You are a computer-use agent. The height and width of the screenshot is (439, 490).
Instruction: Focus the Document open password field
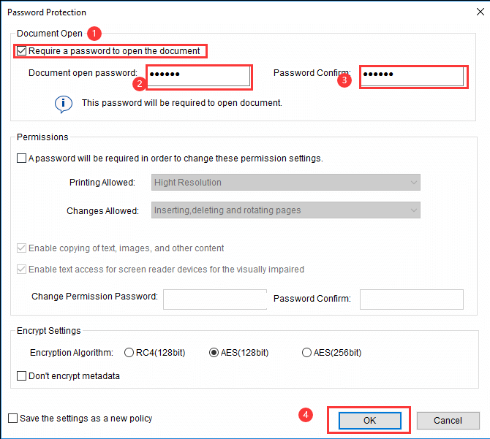(199, 76)
